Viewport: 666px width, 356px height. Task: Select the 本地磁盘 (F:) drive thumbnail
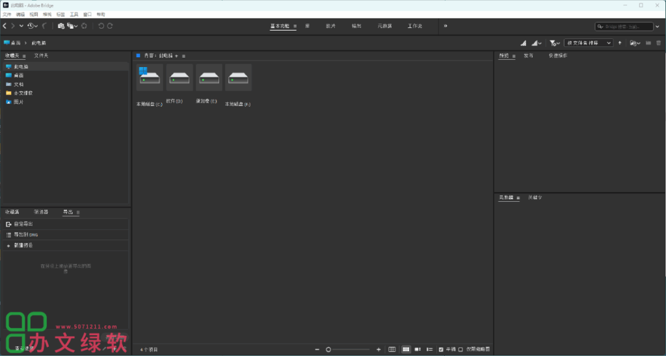pyautogui.click(x=238, y=77)
